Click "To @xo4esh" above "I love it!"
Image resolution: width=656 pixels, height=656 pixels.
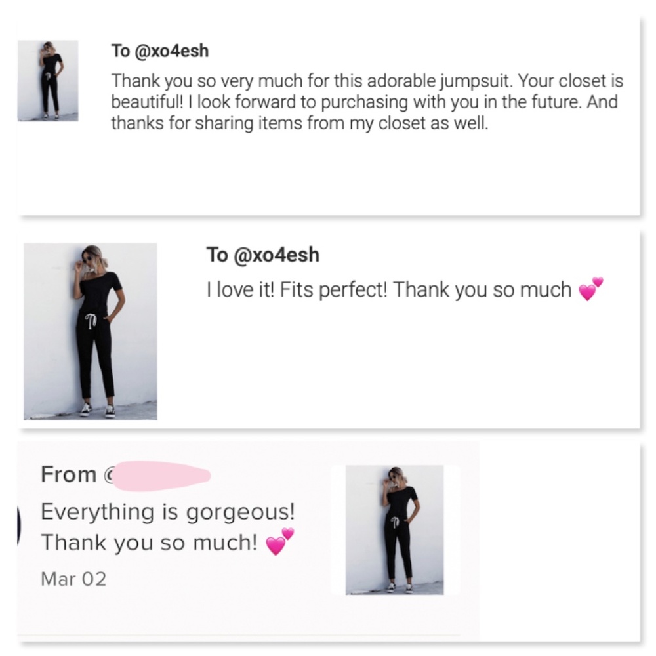[262, 255]
